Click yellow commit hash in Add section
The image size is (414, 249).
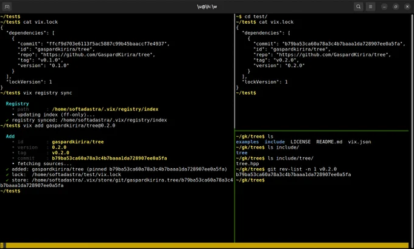coord(110,159)
